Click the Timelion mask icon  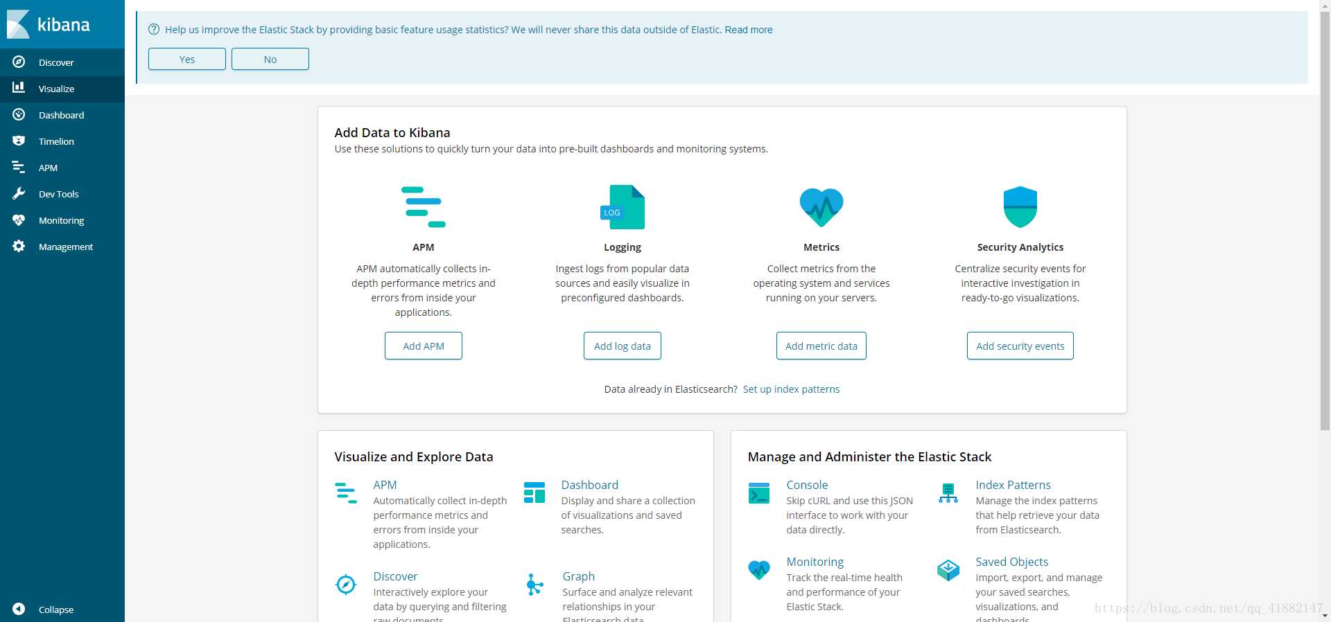click(19, 141)
